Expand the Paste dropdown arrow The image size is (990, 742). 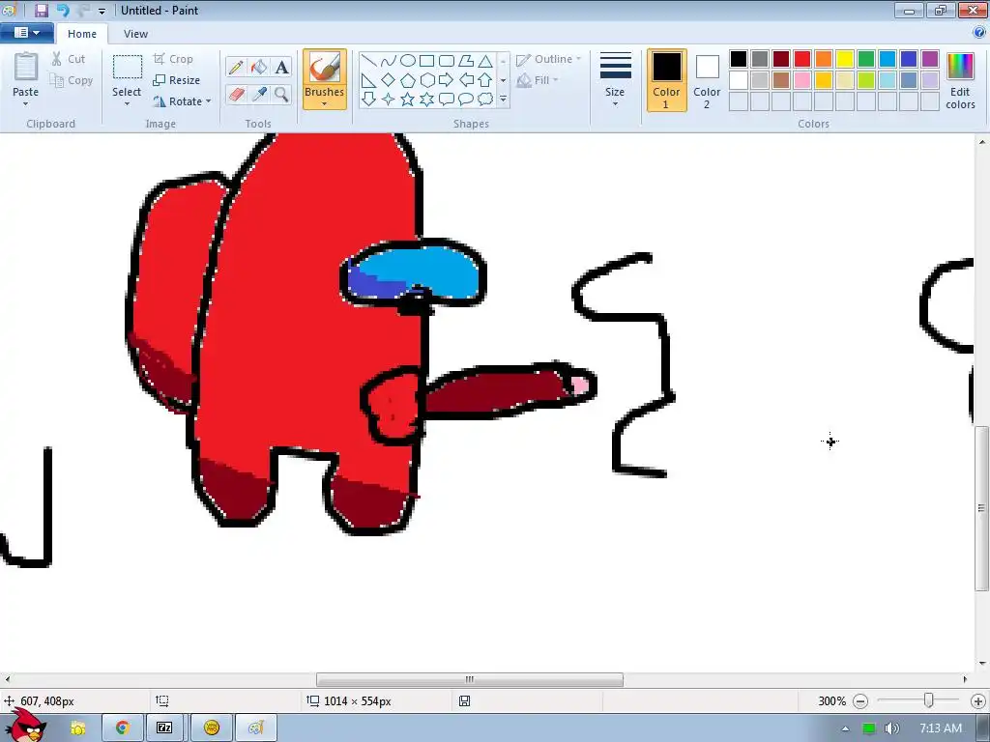(x=26, y=103)
